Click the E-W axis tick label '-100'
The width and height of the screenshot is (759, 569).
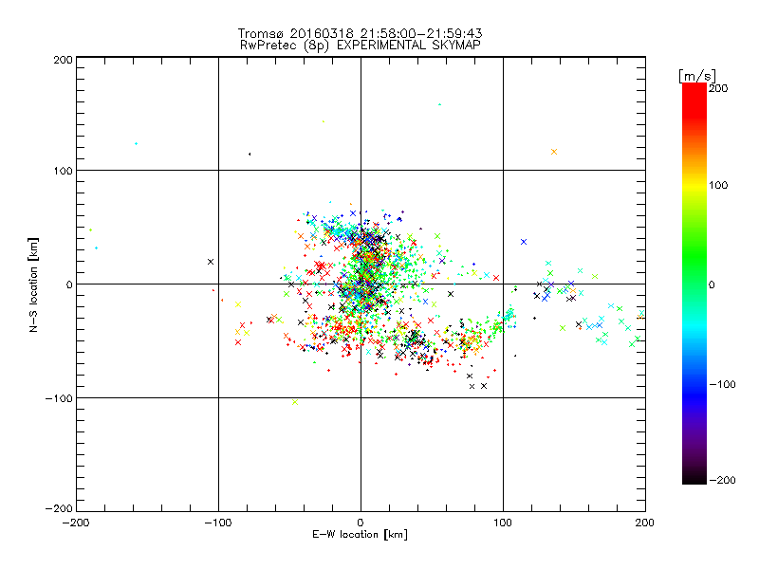pos(218,523)
